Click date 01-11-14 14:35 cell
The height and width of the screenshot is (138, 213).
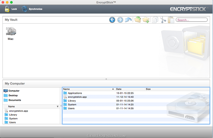pos(125,108)
